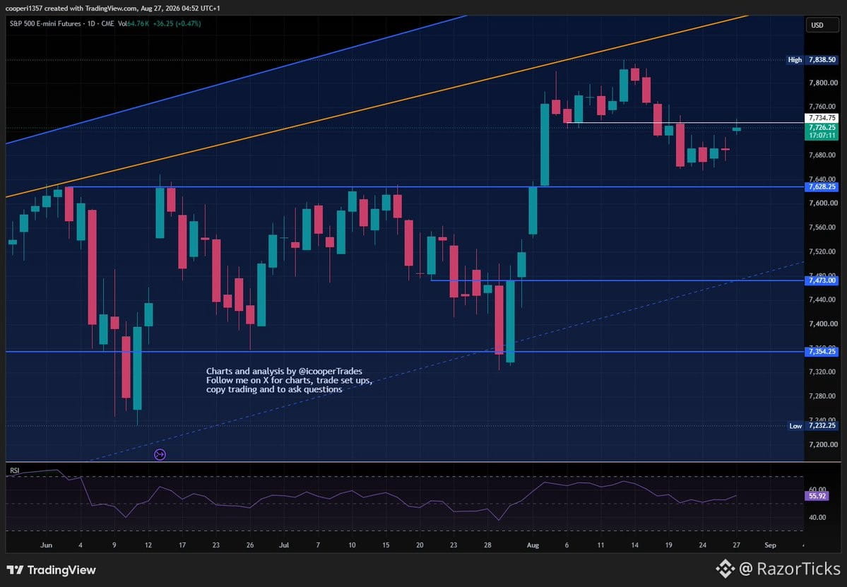This screenshot has width=847, height=587.
Task: Click the 17 date on time axis
Action: coord(182,545)
